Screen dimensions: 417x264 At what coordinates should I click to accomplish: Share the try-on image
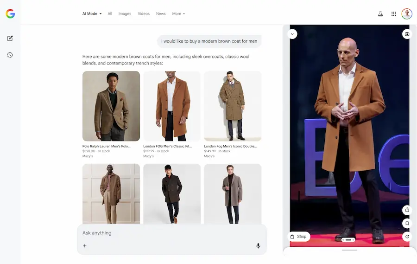coord(407,210)
